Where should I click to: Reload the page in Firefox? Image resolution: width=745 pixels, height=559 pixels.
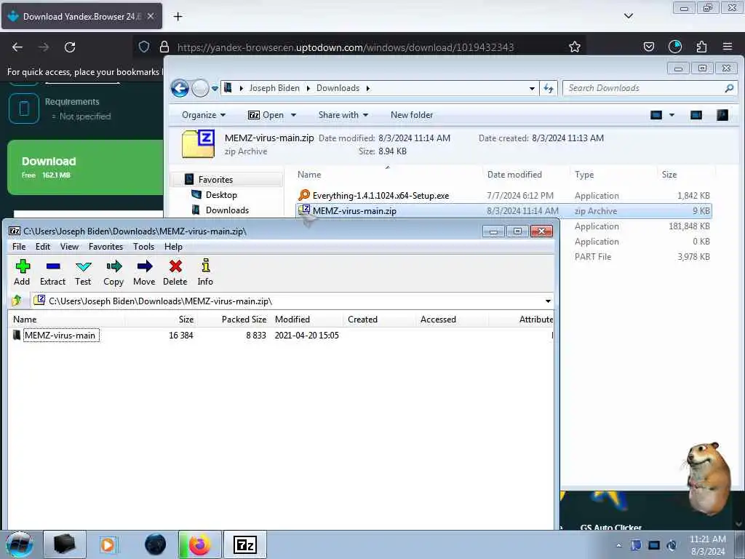point(70,47)
